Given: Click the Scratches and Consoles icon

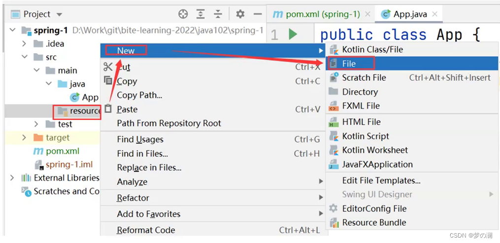Looking at the screenshot, I should (x=26, y=191).
